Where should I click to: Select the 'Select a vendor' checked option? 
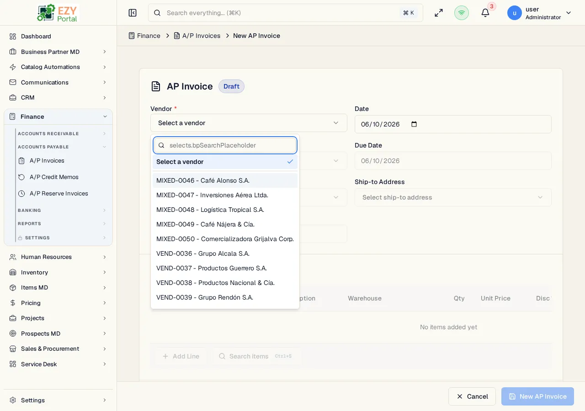[x=225, y=162]
